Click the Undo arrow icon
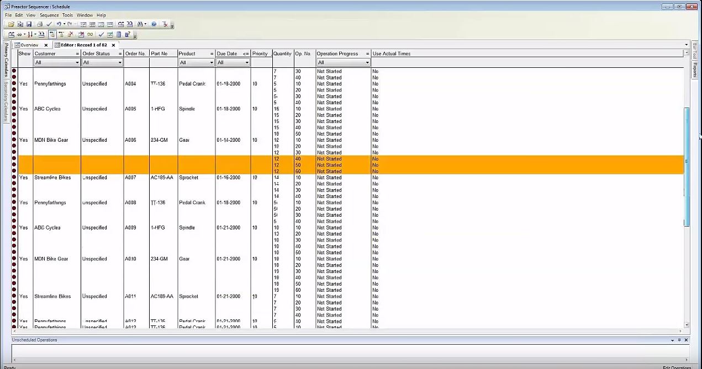Image resolution: width=702 pixels, height=369 pixels. coord(59,24)
